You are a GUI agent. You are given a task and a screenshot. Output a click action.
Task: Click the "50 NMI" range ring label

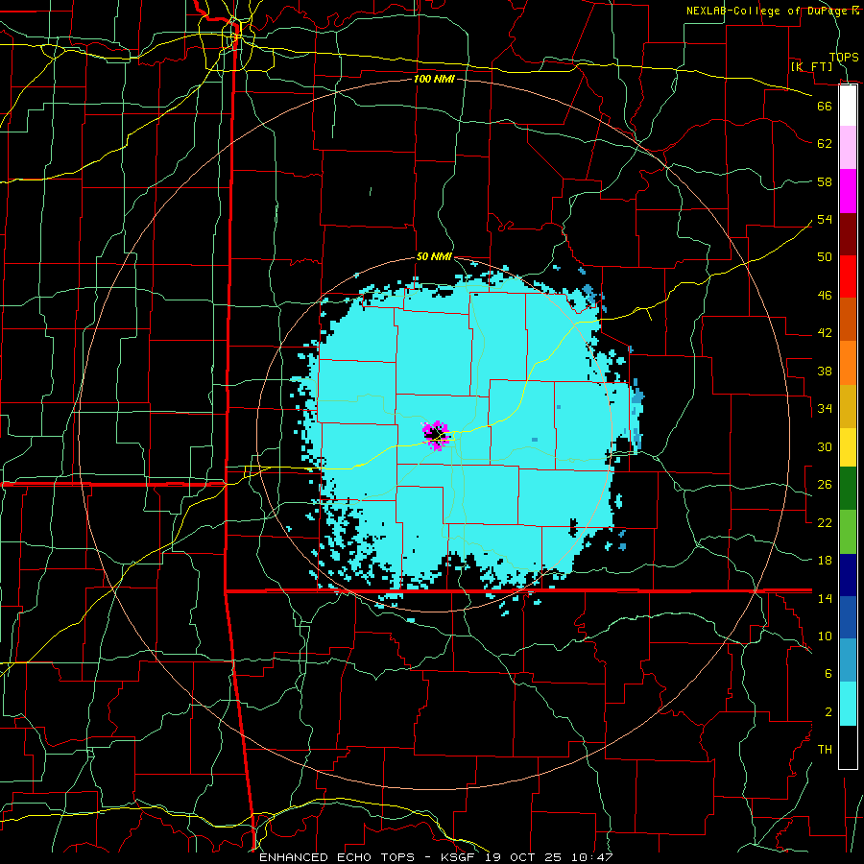pyautogui.click(x=434, y=256)
